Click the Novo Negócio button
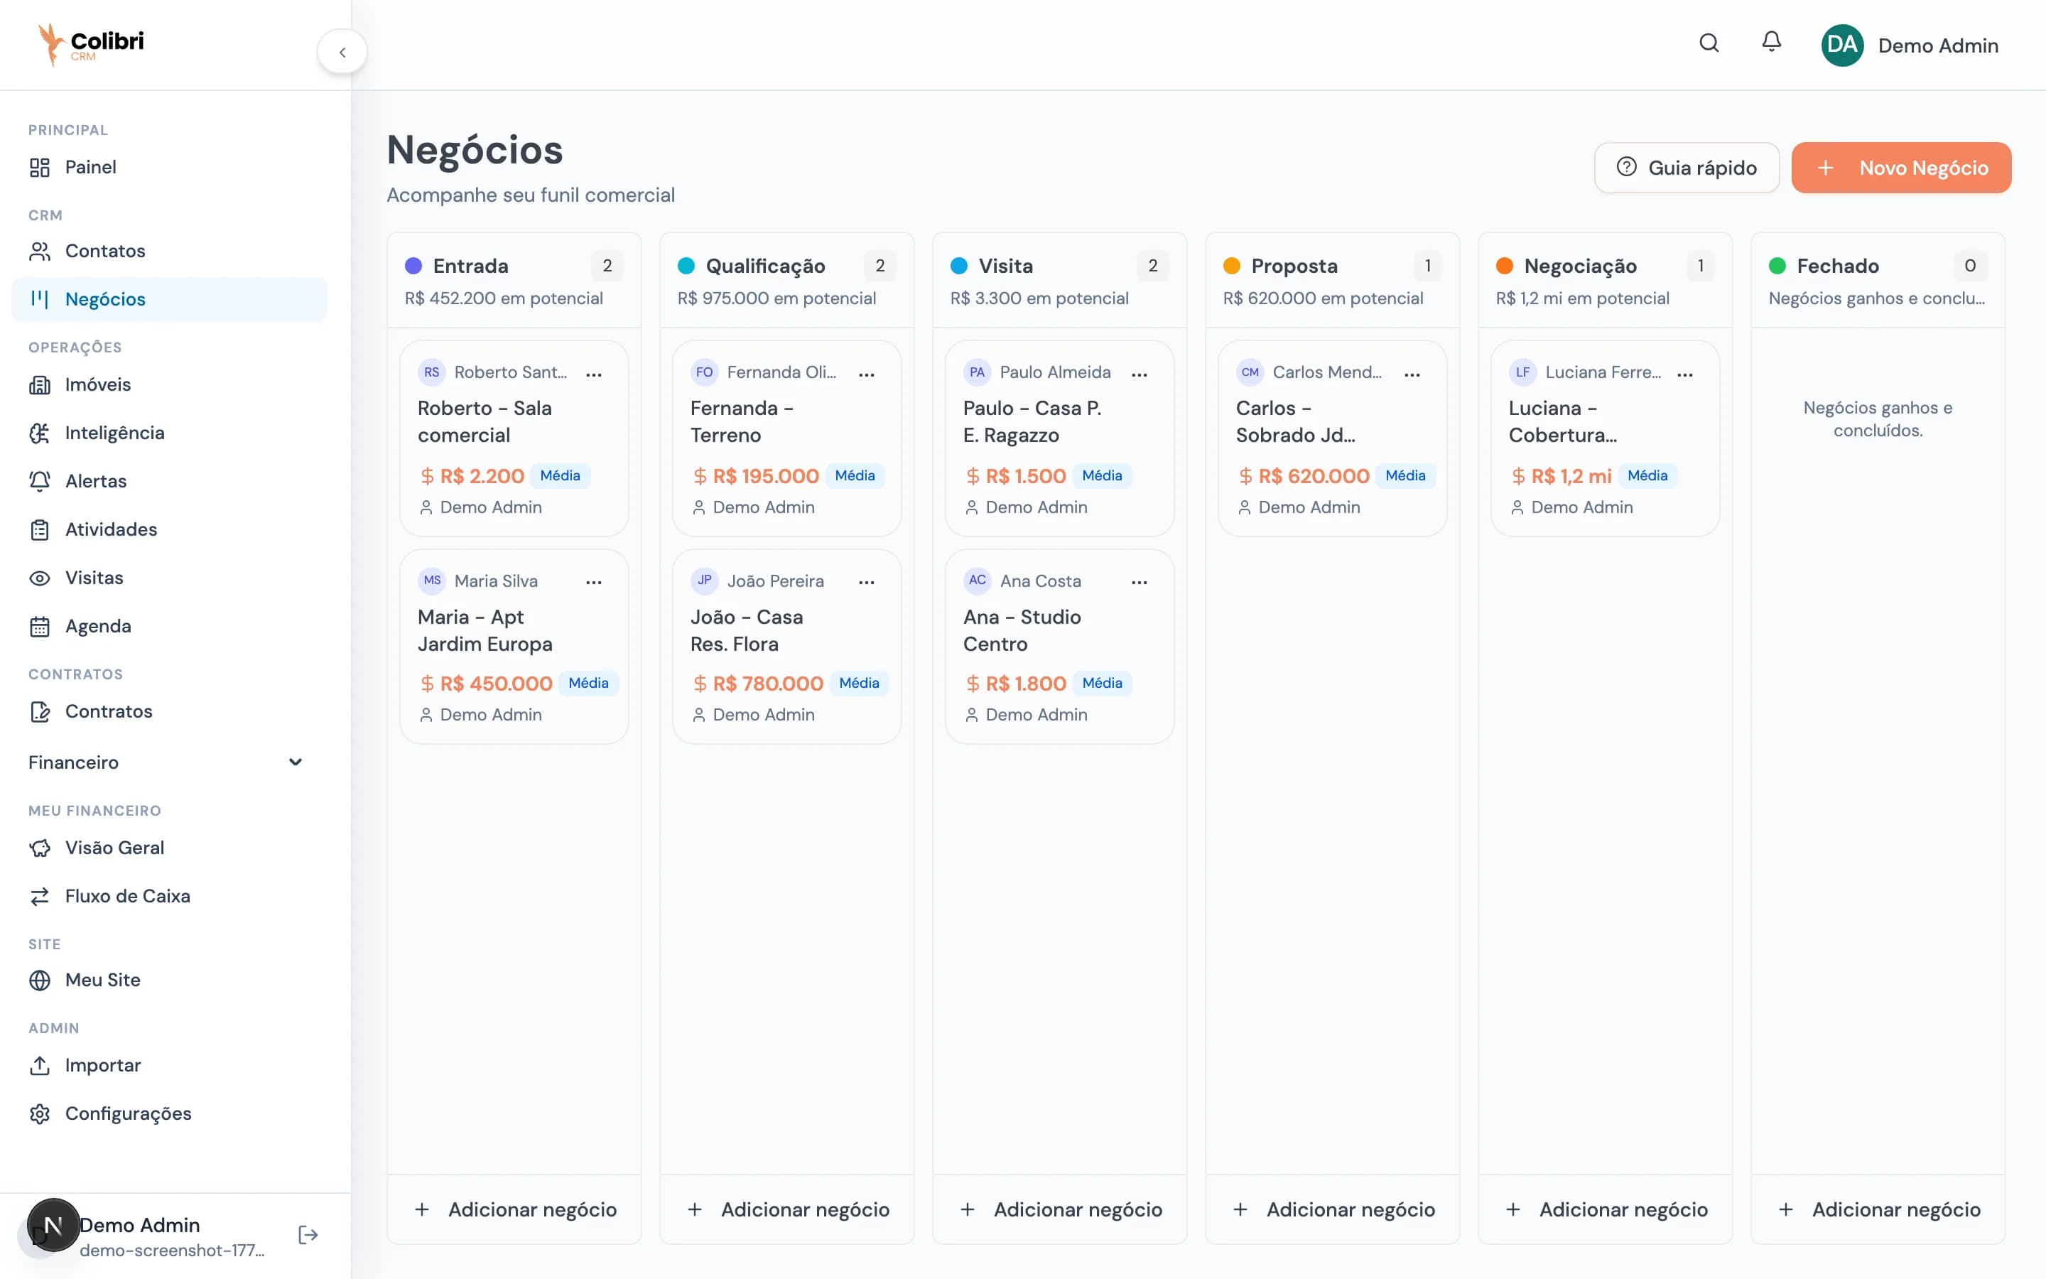The width and height of the screenshot is (2046, 1279). 1900,167
